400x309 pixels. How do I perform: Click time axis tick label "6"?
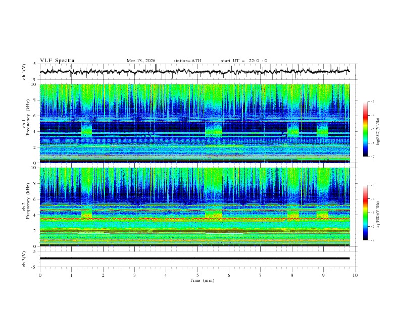tap(229, 275)
